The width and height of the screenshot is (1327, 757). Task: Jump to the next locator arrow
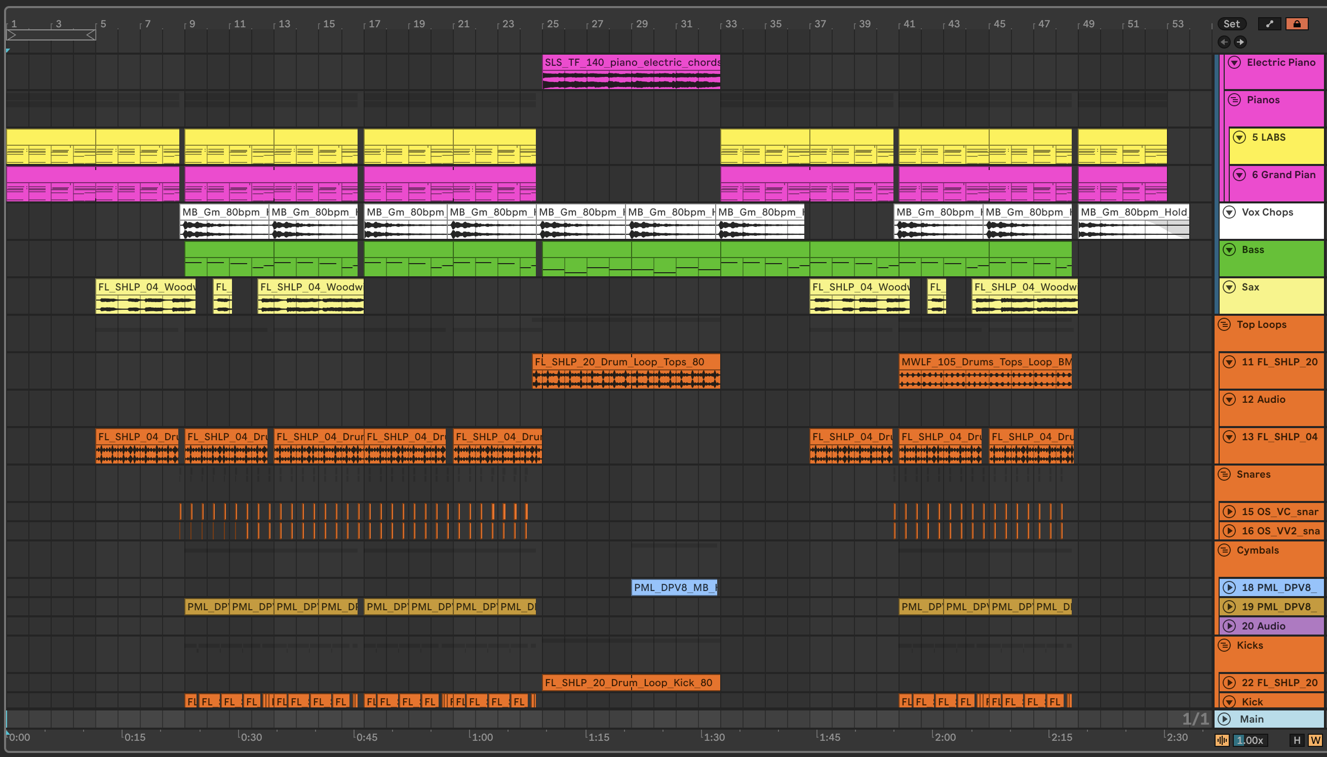click(1240, 42)
